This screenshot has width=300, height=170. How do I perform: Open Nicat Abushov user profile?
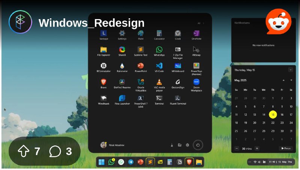coord(112,145)
